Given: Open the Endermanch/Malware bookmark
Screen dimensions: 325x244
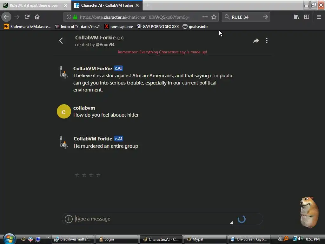Looking at the screenshot, I should click(x=27, y=27).
